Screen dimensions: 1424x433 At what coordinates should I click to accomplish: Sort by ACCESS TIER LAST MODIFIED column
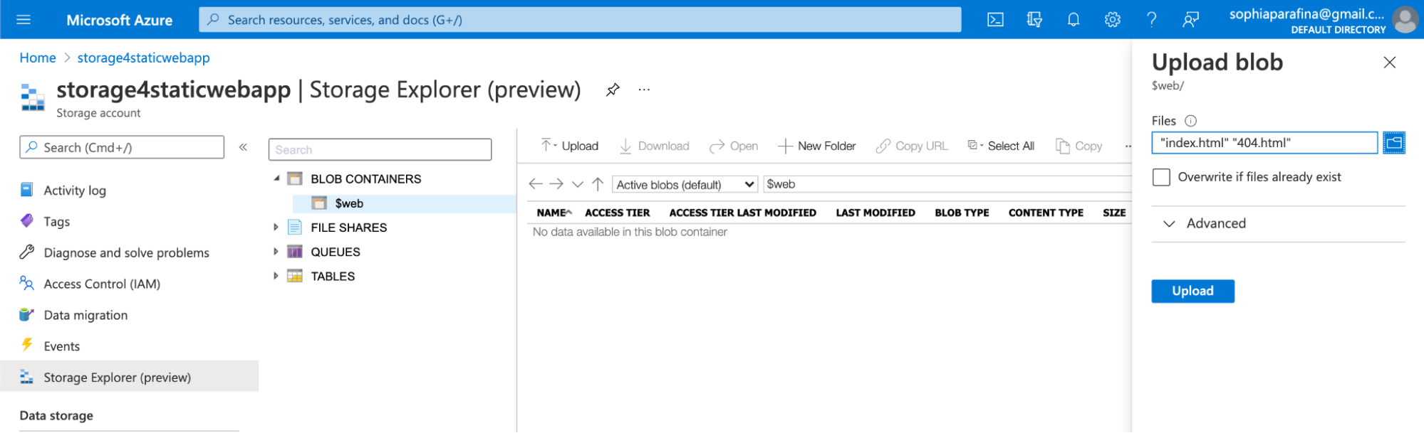pos(742,213)
